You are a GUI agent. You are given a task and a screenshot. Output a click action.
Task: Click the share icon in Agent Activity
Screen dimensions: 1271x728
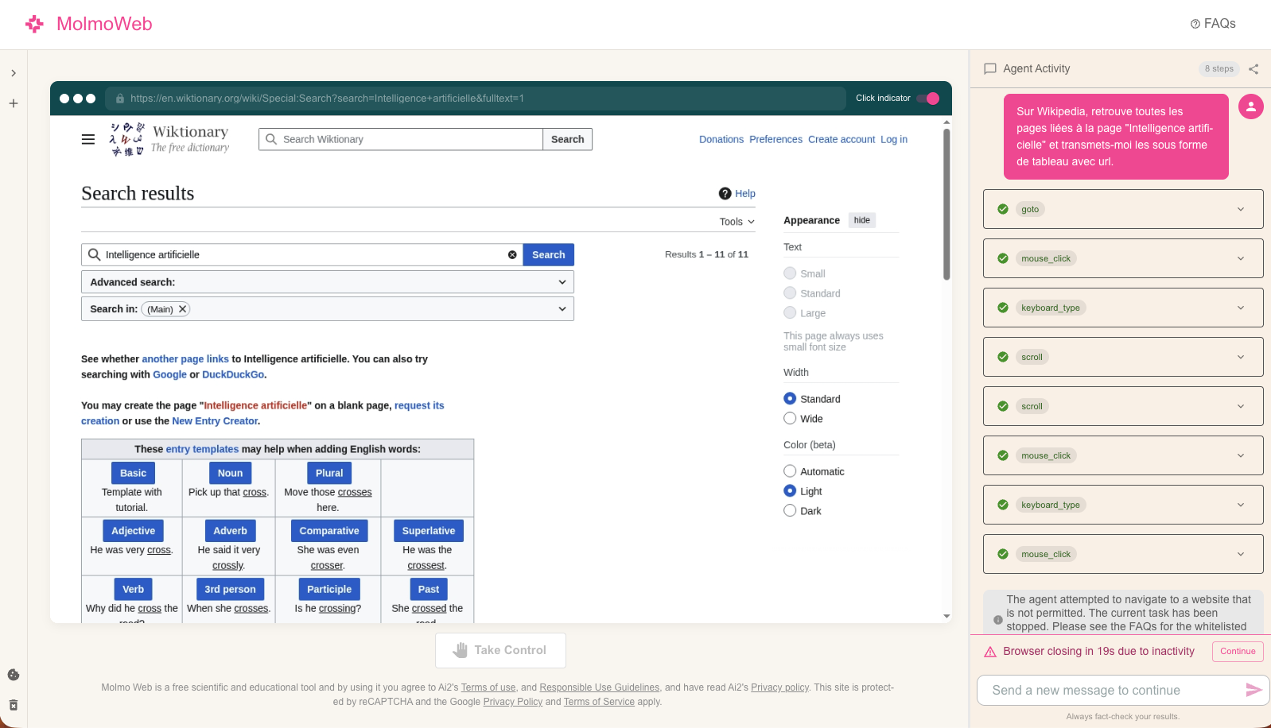coord(1254,69)
